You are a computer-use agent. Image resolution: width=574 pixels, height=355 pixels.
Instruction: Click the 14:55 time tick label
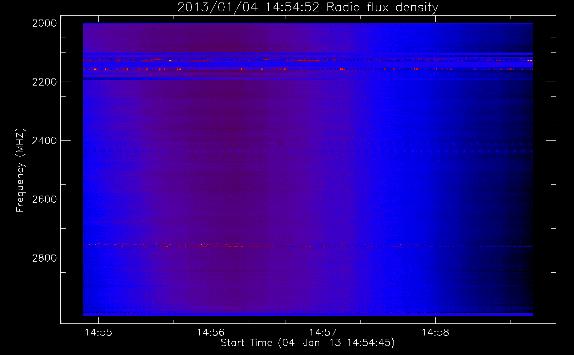tap(98, 332)
